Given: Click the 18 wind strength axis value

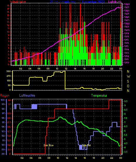Looking at the screenshot, I should (8, 6).
